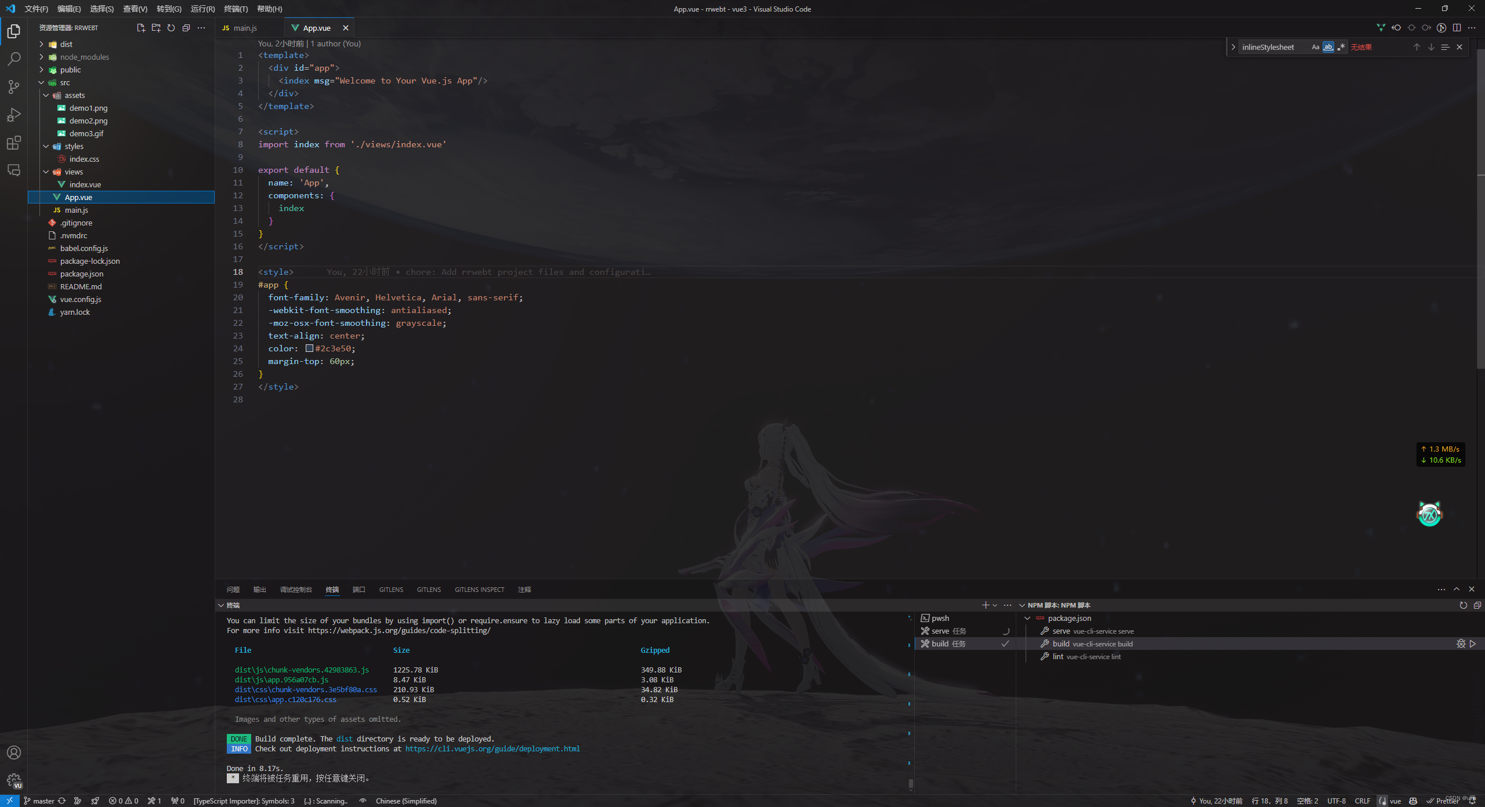Refresh the explorer file tree

pos(171,28)
